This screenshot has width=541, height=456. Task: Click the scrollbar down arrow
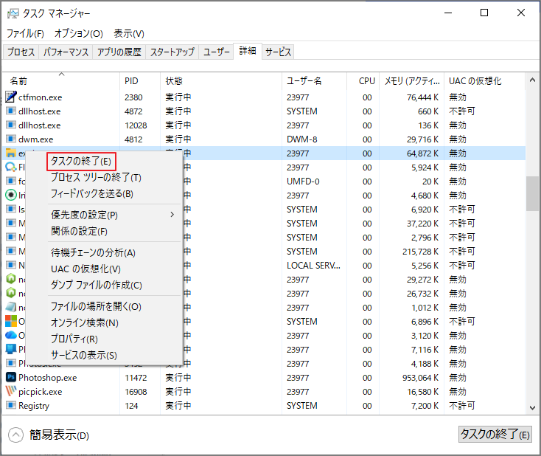[x=532, y=407]
